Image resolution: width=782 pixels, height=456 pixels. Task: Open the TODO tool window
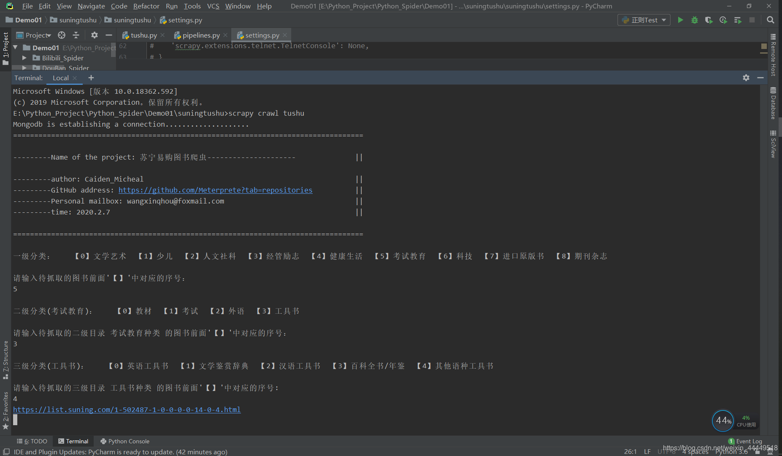click(x=32, y=441)
